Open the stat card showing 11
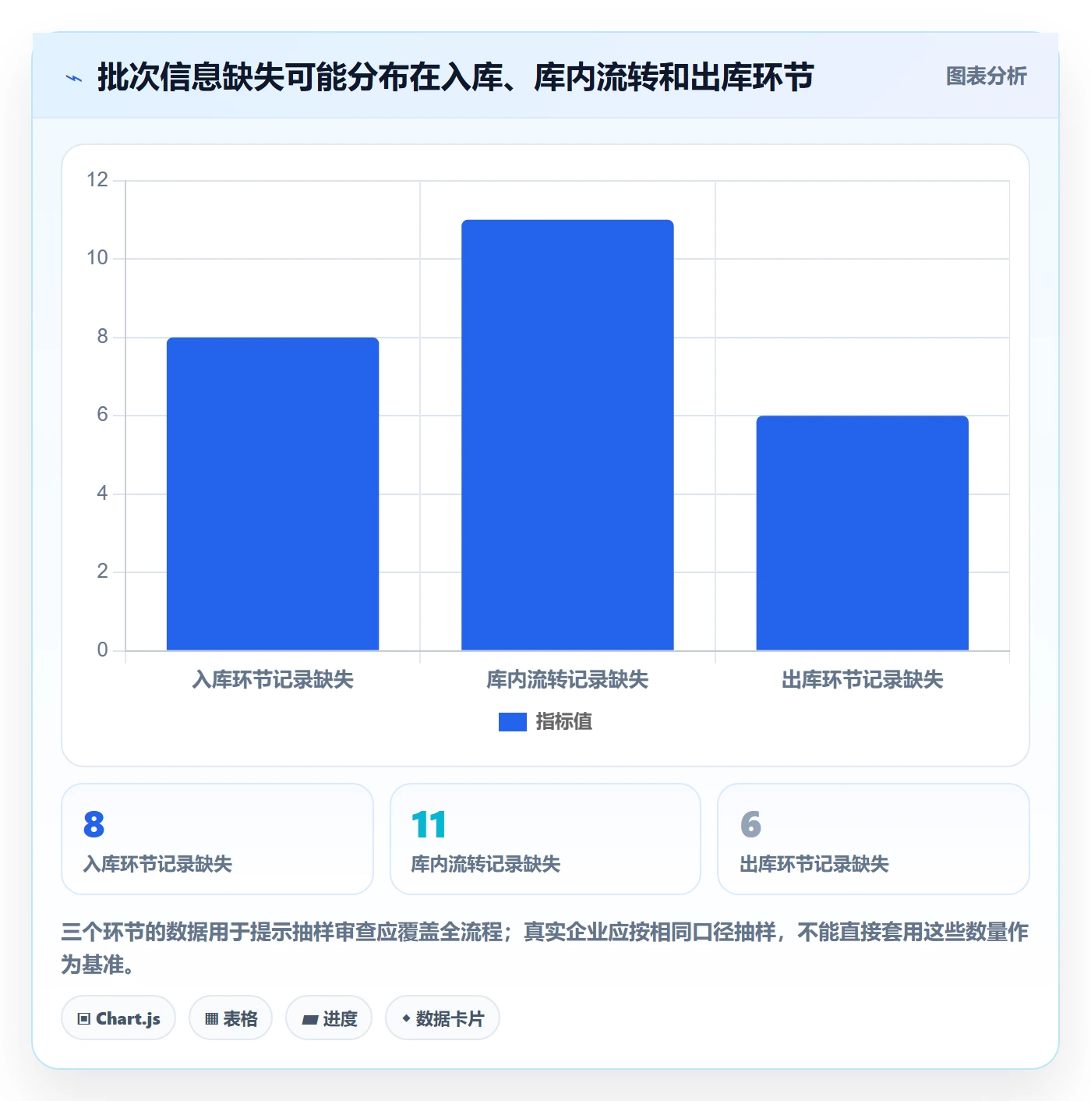1091x1101 pixels. pos(545,839)
